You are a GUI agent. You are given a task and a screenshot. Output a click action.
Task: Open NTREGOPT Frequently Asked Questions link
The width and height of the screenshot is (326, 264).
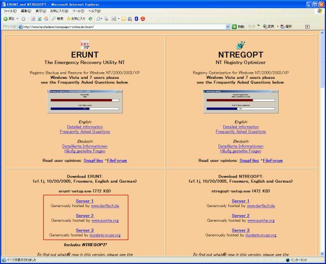(x=241, y=131)
